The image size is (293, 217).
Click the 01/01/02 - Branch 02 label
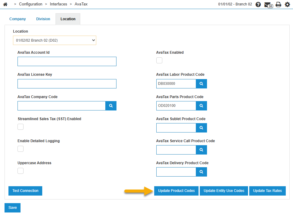point(235,4)
